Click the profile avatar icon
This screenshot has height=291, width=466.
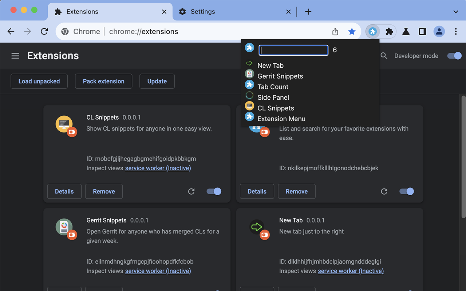point(439,32)
